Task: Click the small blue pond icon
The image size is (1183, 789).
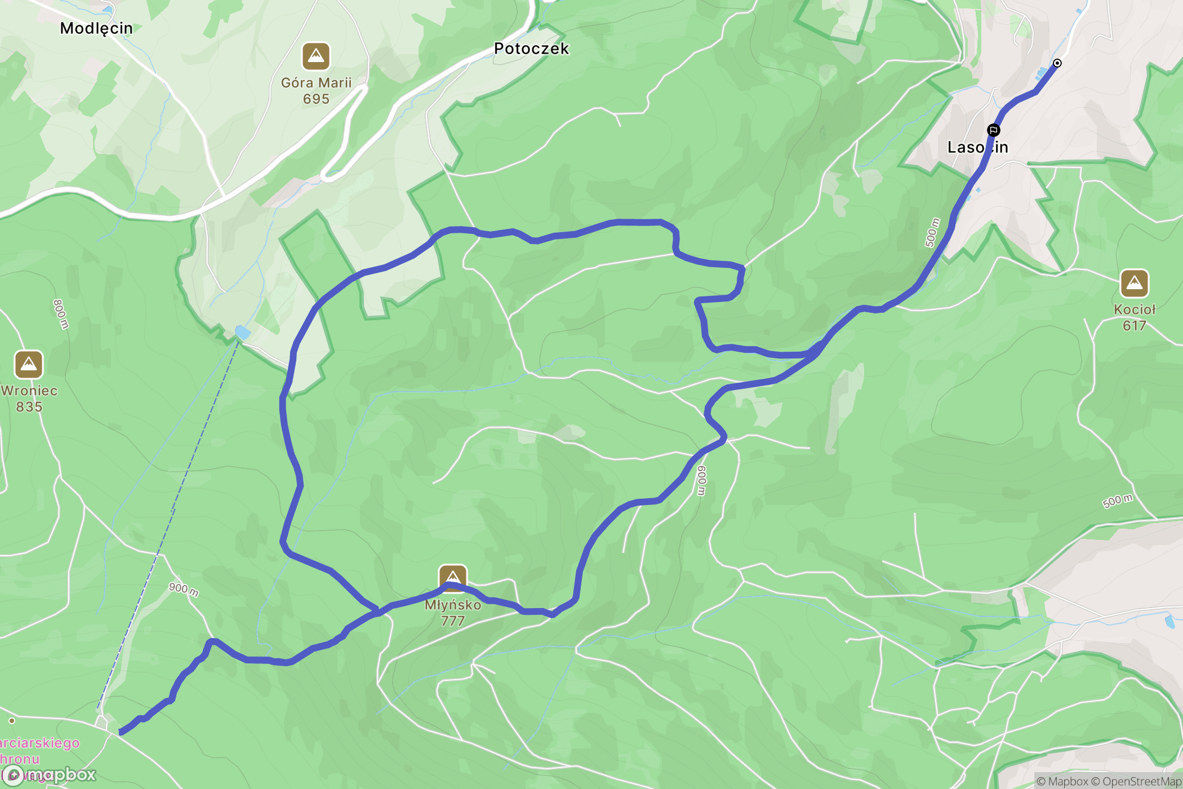Action: point(242,333)
